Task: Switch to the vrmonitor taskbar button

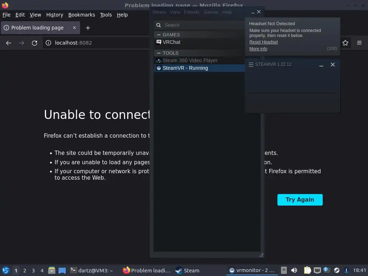Action: coord(252,270)
